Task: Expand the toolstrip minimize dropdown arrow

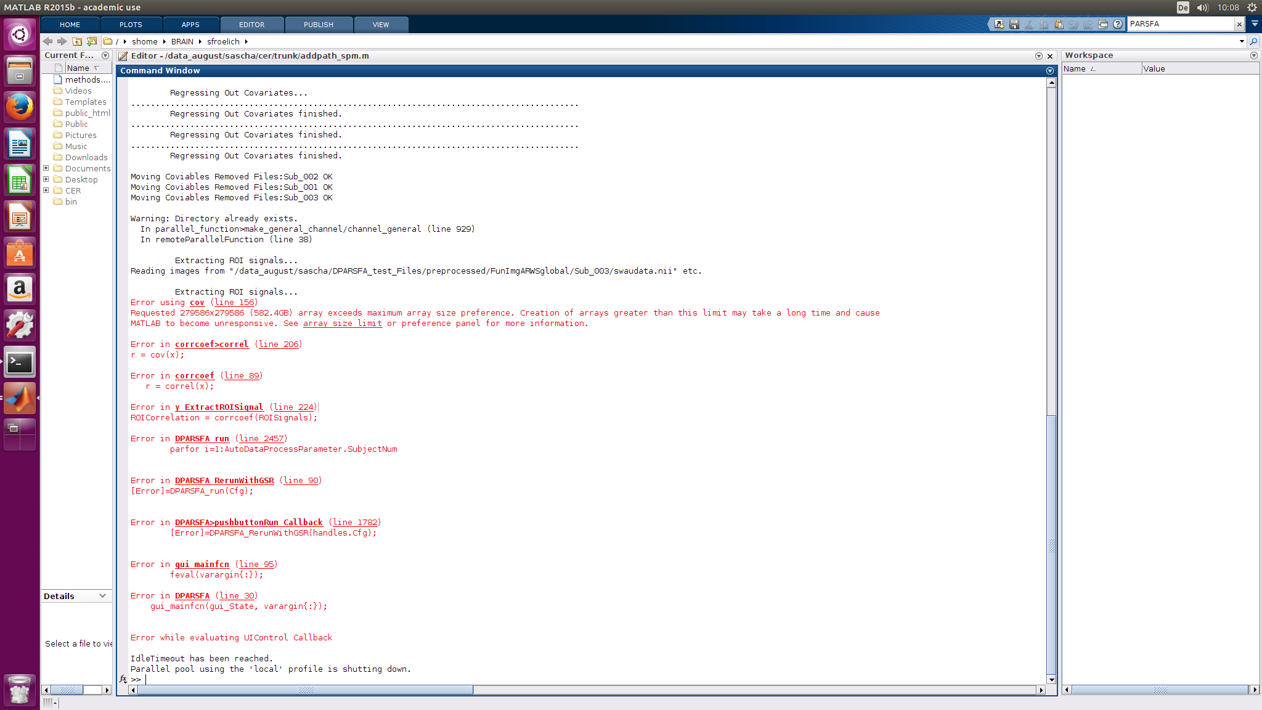Action: [1255, 24]
